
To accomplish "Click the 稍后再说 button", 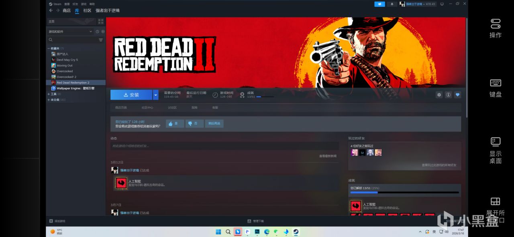I will pos(214,124).
